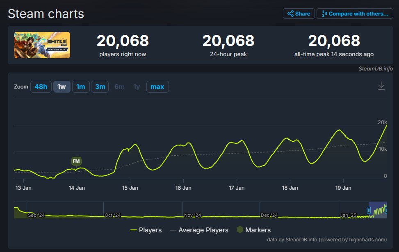The width and height of the screenshot is (399, 252).
Task: Click the 15 Jan axis label
Action: pos(130,188)
